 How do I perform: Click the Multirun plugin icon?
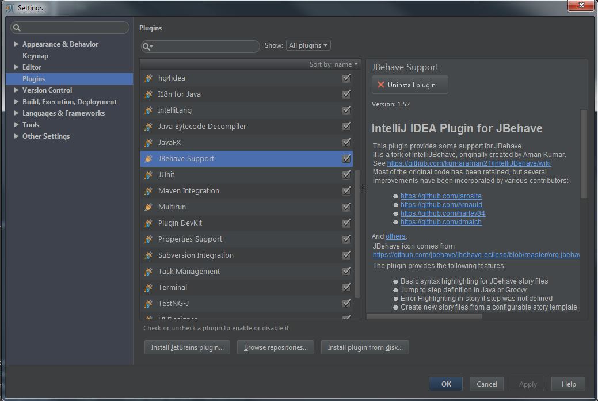[148, 207]
